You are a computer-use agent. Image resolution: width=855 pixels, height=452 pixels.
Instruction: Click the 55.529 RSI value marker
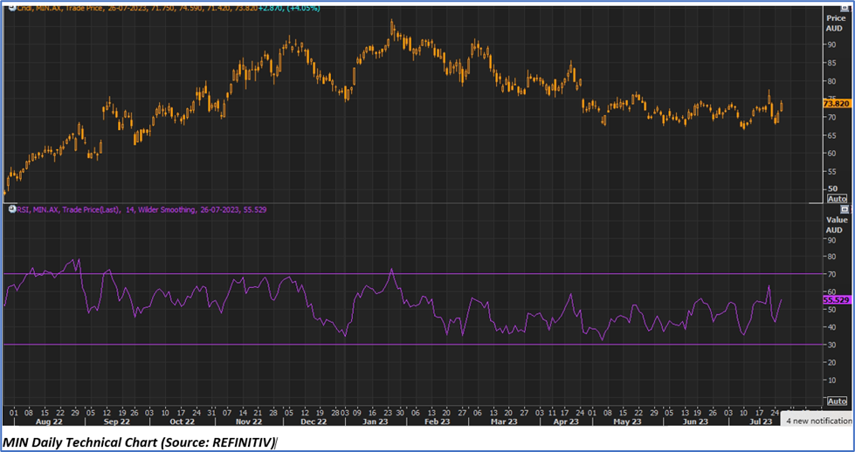pos(836,299)
